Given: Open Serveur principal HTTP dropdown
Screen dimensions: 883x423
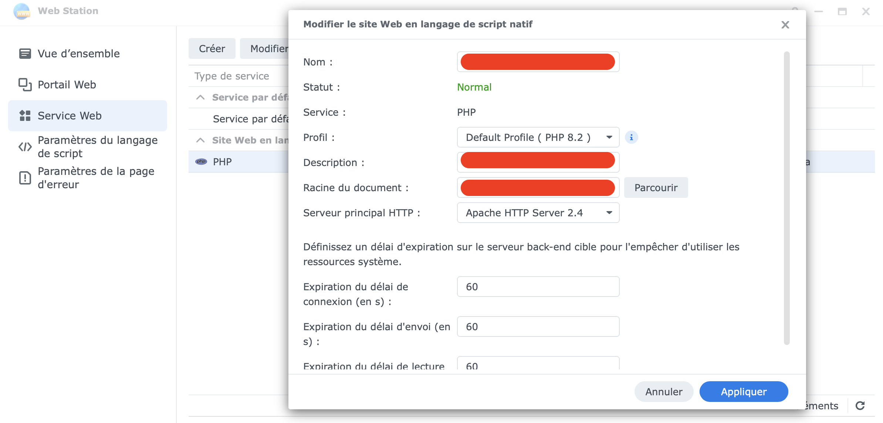Looking at the screenshot, I should coord(538,213).
